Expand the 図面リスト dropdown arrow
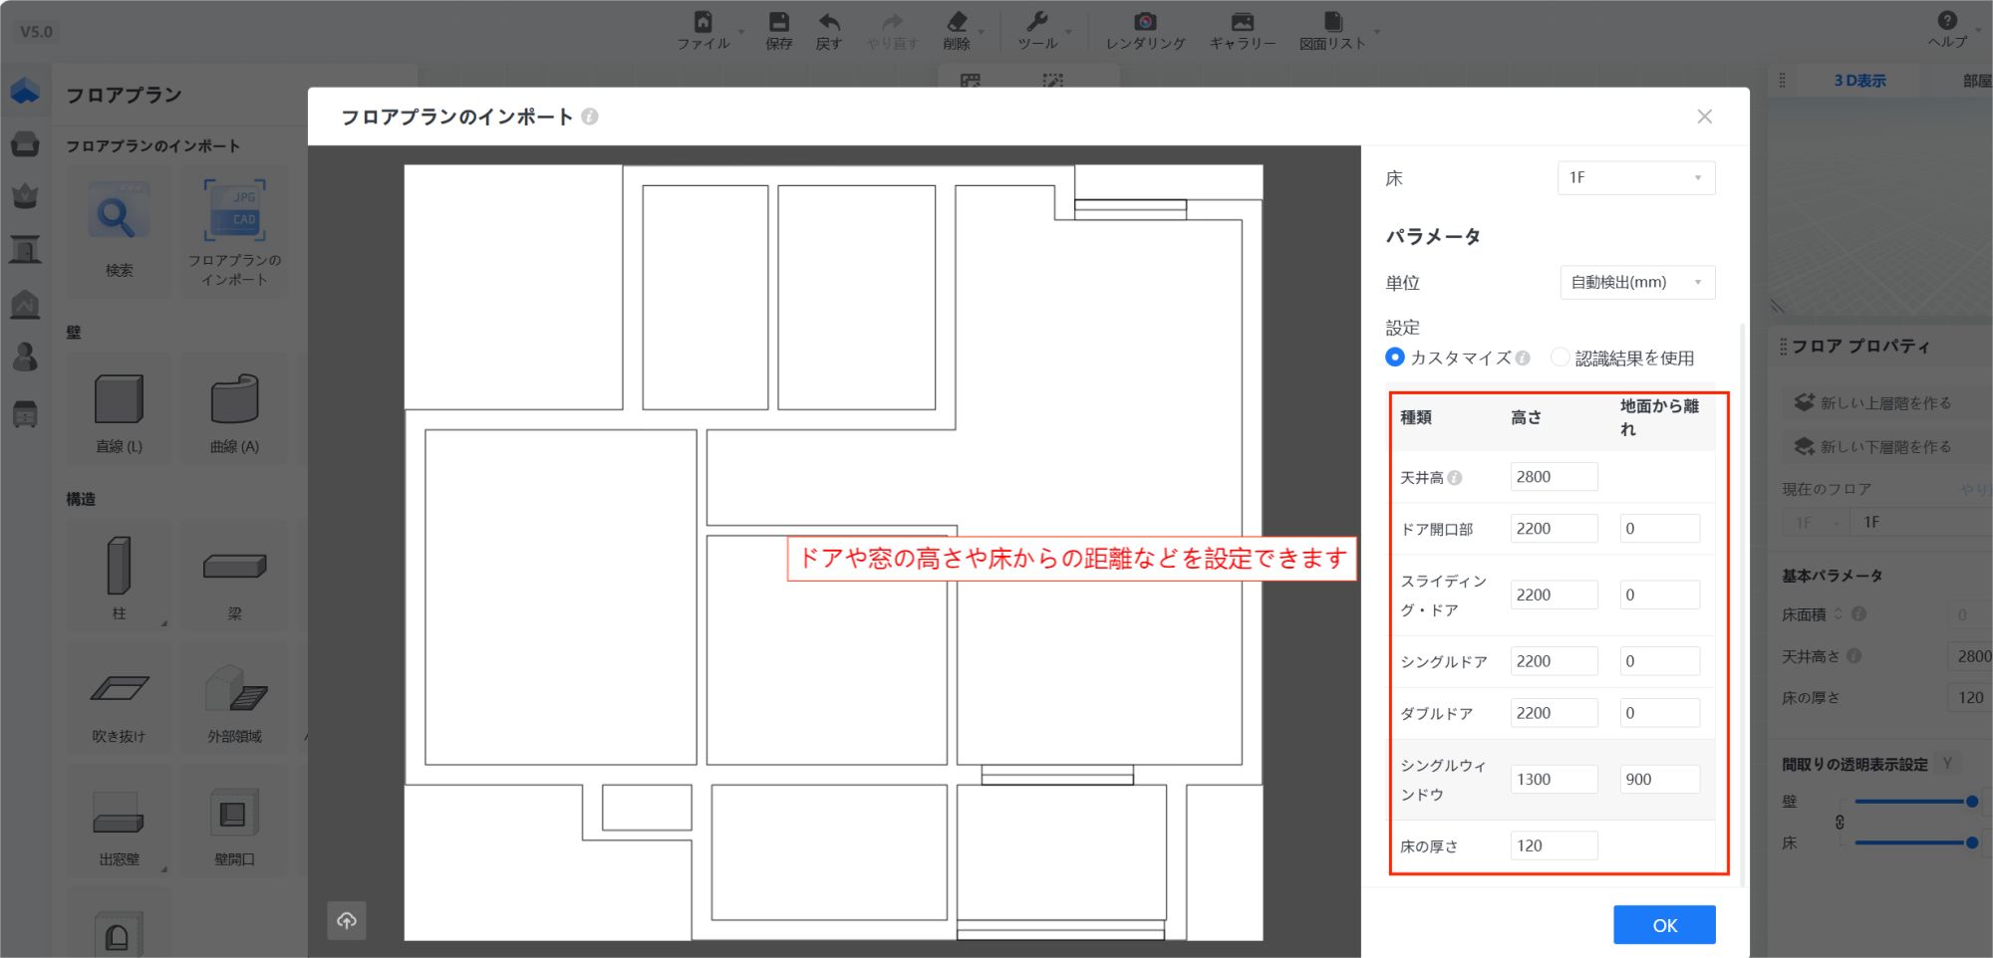This screenshot has width=1993, height=958. 1377,31
